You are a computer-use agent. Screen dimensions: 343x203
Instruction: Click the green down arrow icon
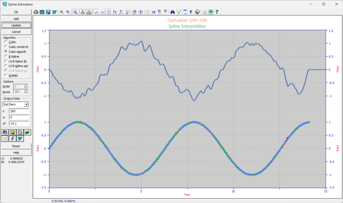point(211,12)
